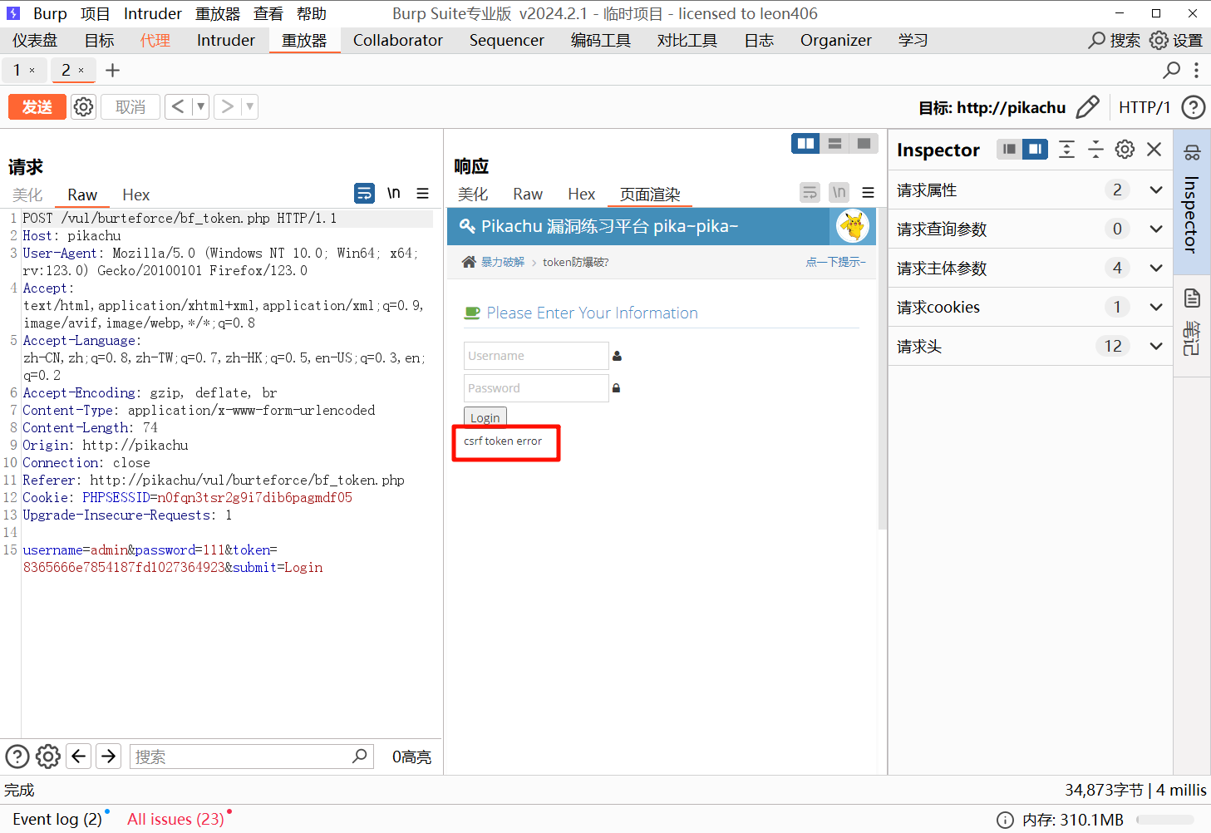Viewport: 1211px width, 833px height.
Task: Toggle response \n non-printable characters
Action: pos(839,193)
